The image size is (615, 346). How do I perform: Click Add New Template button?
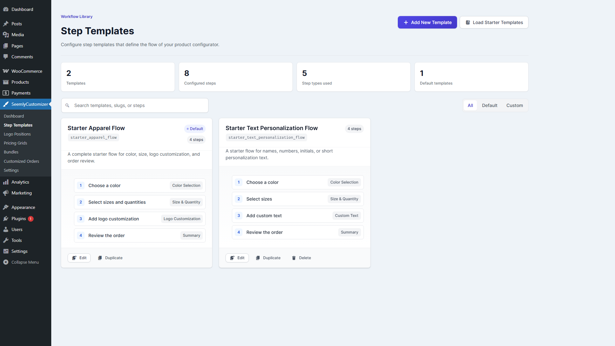(x=427, y=22)
